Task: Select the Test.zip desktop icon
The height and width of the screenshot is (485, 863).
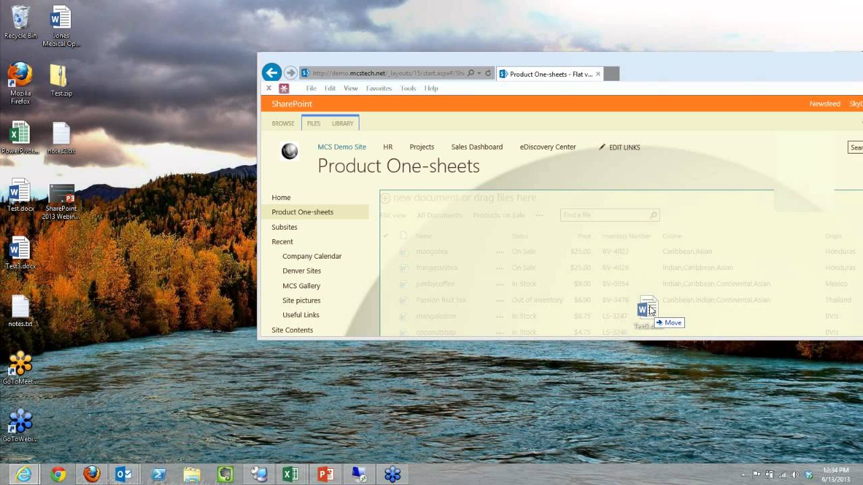Action: (61, 80)
